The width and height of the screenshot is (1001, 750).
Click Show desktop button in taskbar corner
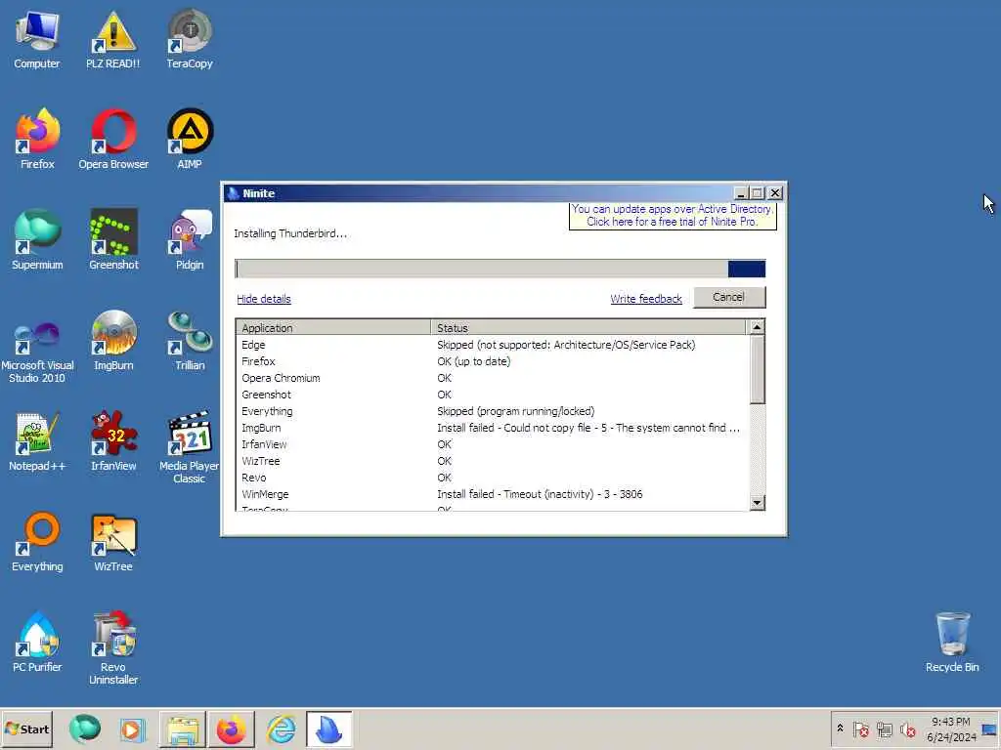[990, 729]
